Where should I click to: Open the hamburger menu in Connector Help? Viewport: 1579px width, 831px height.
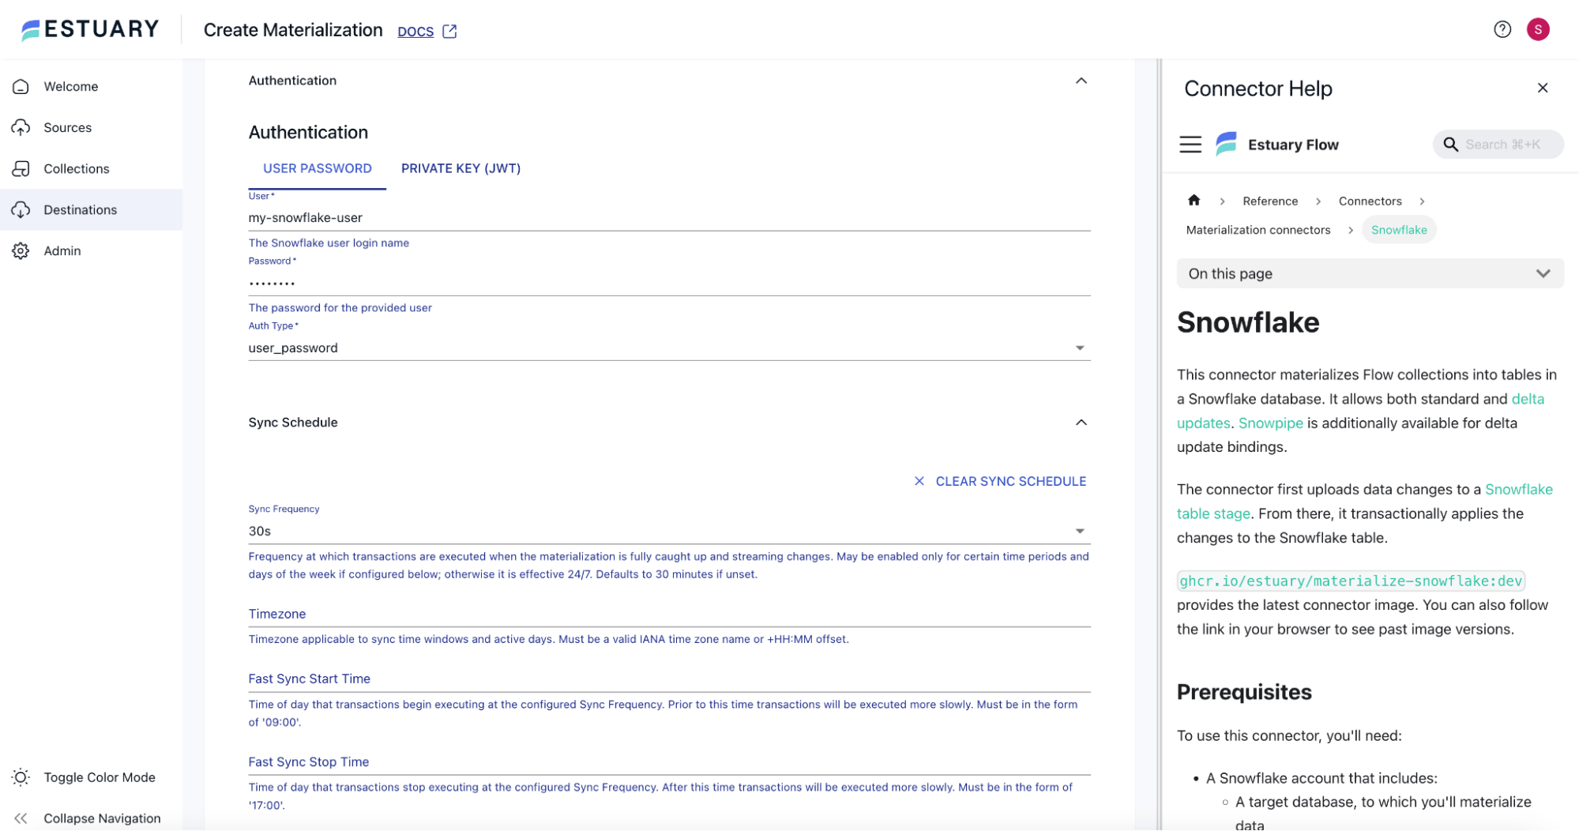click(x=1190, y=145)
